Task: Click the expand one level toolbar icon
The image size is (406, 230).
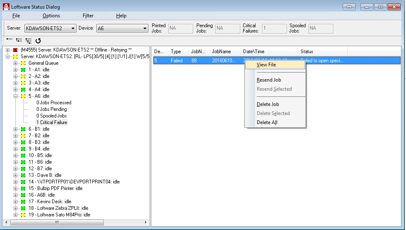Action: click(19, 40)
